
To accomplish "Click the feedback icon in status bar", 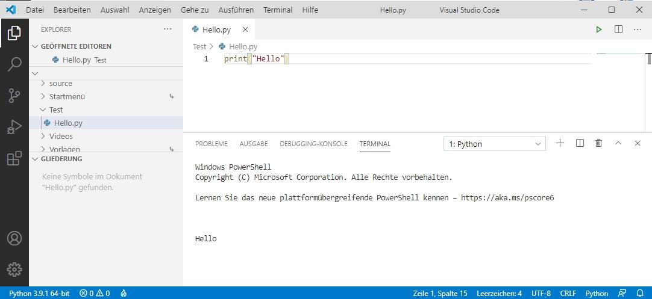I will (622, 293).
